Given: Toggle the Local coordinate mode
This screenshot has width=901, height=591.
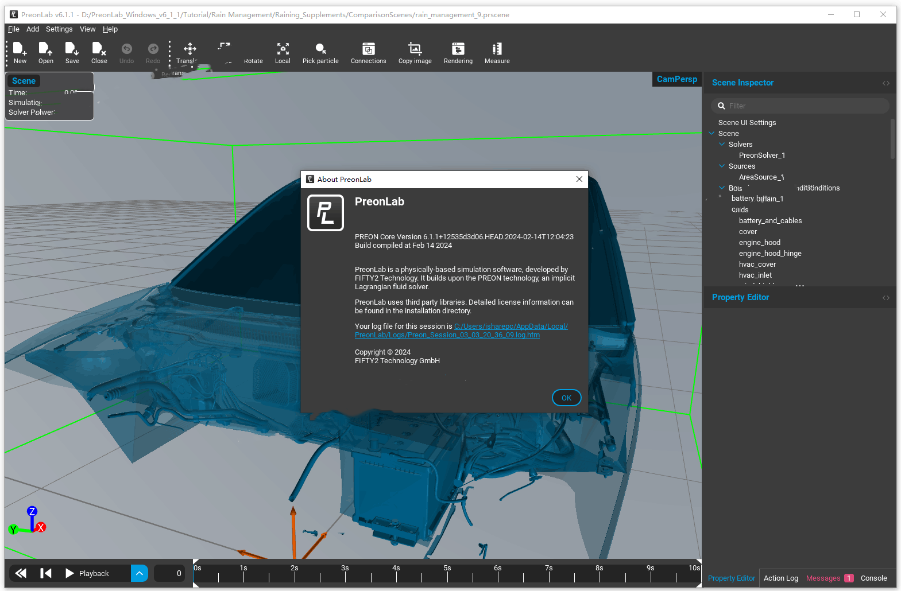Looking at the screenshot, I should point(283,53).
